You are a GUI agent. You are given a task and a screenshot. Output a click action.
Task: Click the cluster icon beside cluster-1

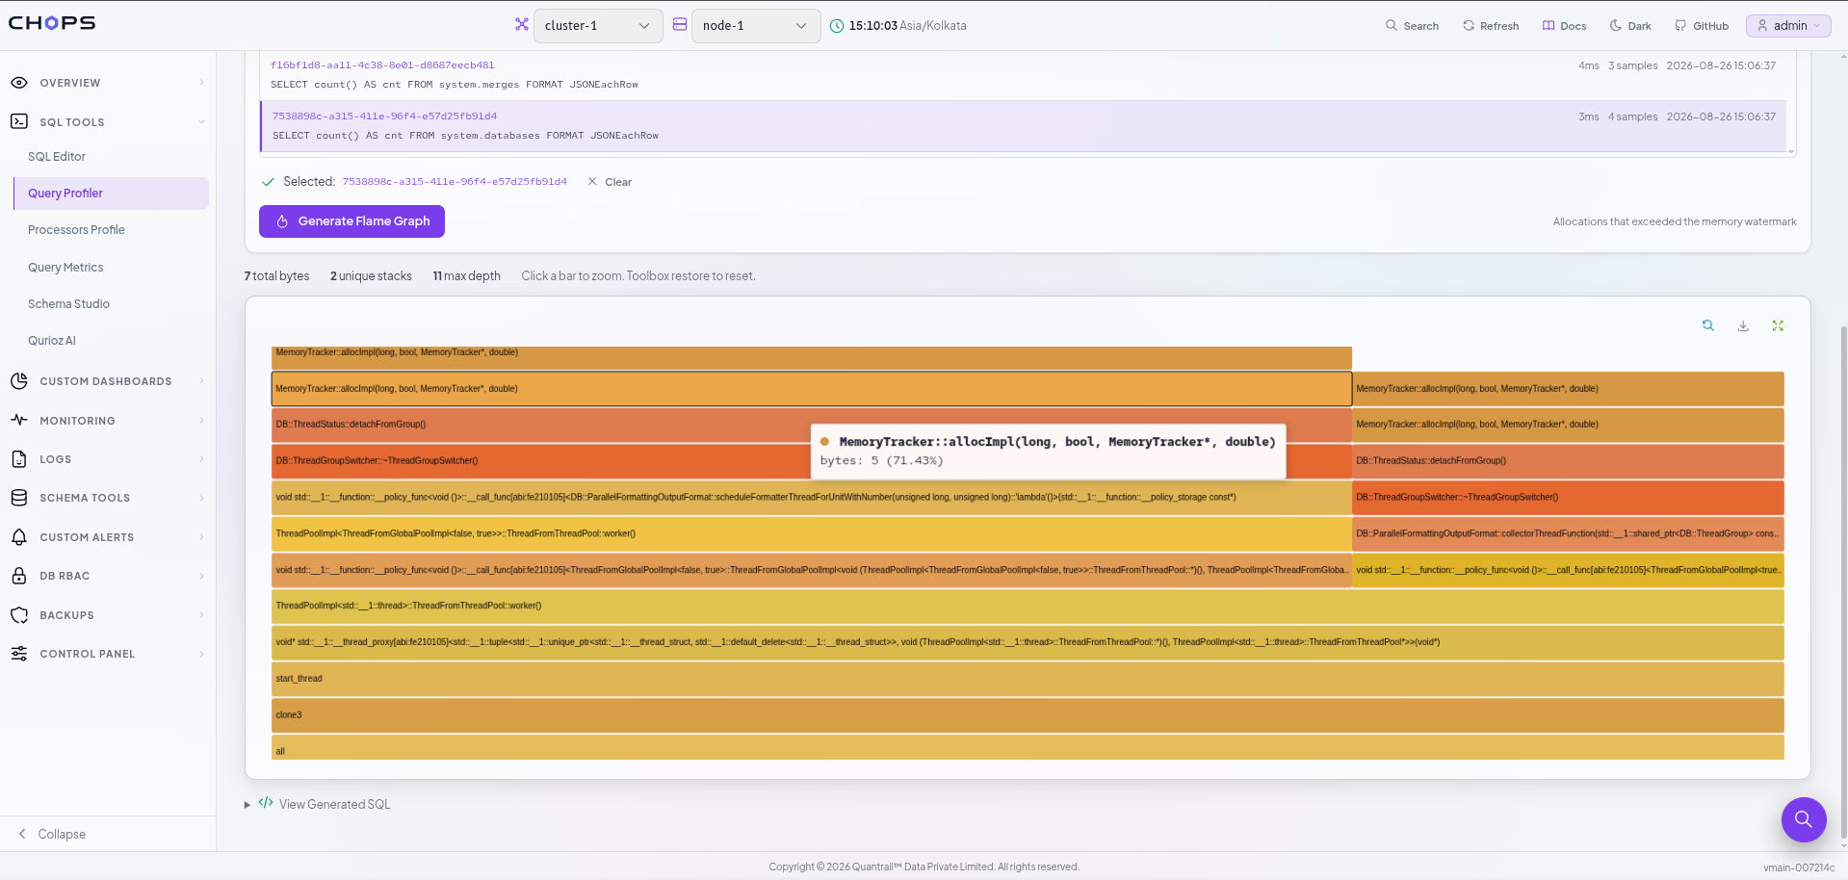[522, 25]
